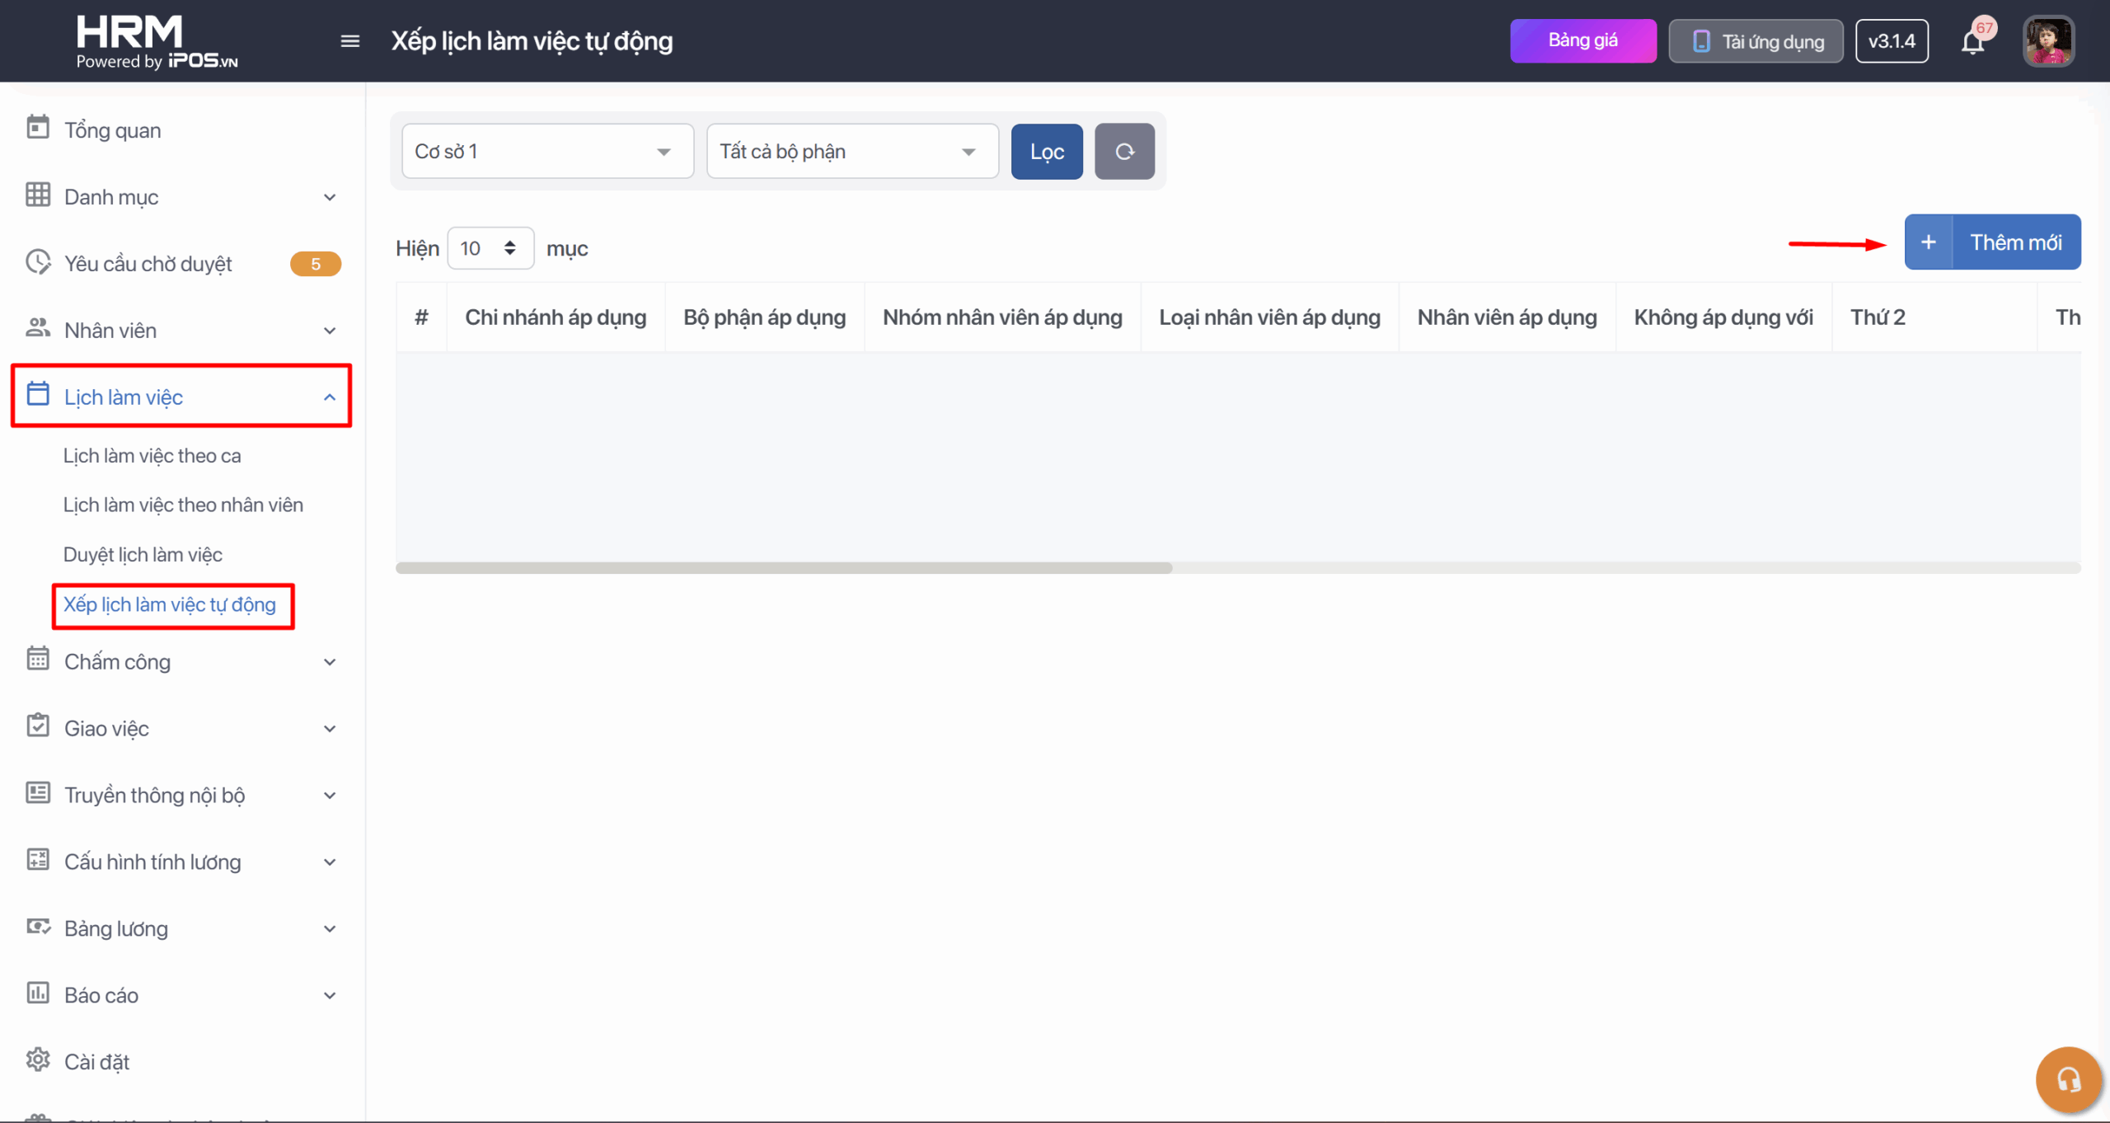The height and width of the screenshot is (1123, 2110).
Task: Click the Thêm mới button
Action: tap(1992, 242)
